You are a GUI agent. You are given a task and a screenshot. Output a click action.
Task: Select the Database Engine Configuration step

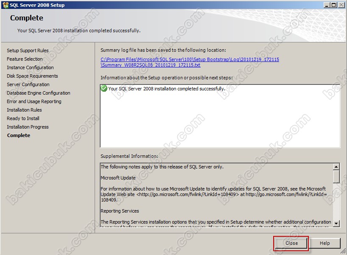click(39, 93)
